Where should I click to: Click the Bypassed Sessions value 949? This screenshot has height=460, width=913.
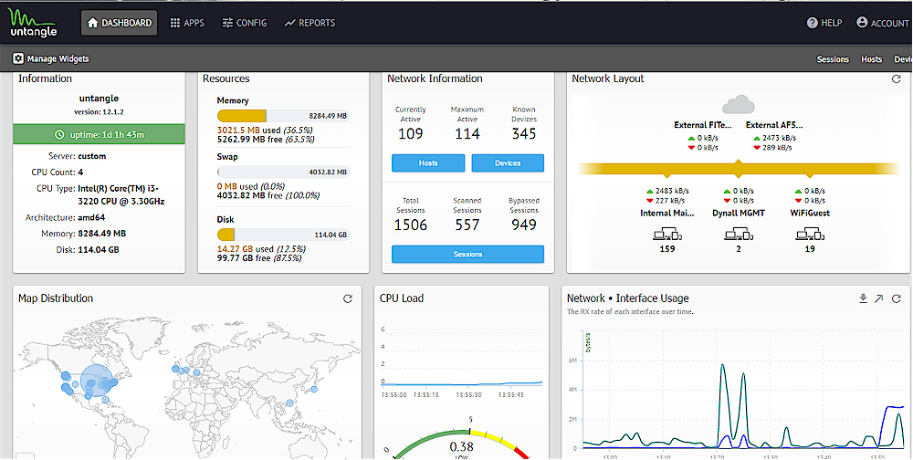[524, 225]
